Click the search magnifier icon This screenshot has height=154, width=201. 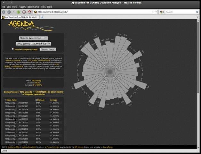pos(197,12)
